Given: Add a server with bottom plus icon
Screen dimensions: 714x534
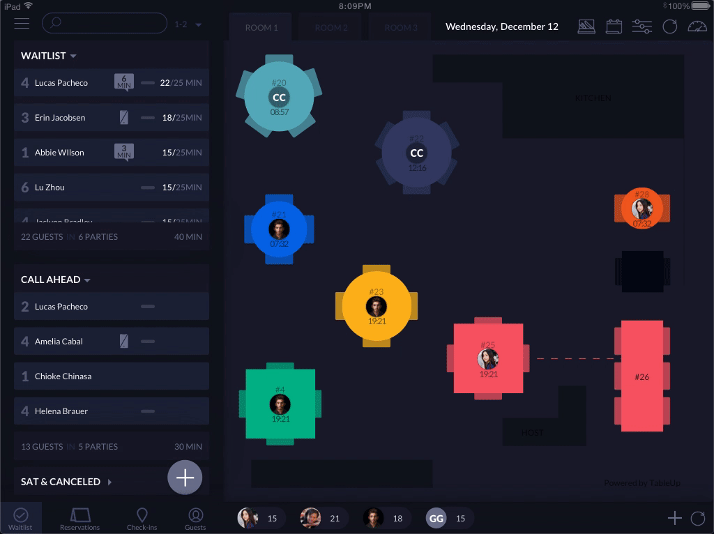Looking at the screenshot, I should click(x=674, y=518).
